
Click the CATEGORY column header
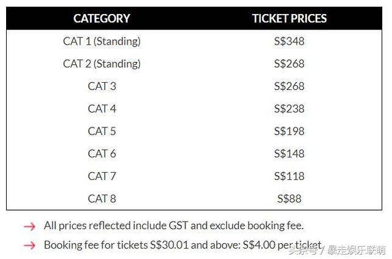(x=102, y=18)
